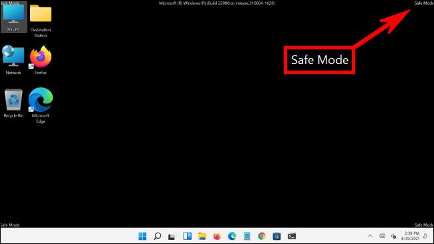Select the Recycle Bin icon
The width and height of the screenshot is (434, 244).
[13, 103]
